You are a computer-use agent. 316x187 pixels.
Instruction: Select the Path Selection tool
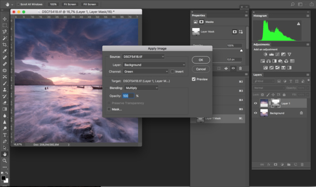coord(5,148)
